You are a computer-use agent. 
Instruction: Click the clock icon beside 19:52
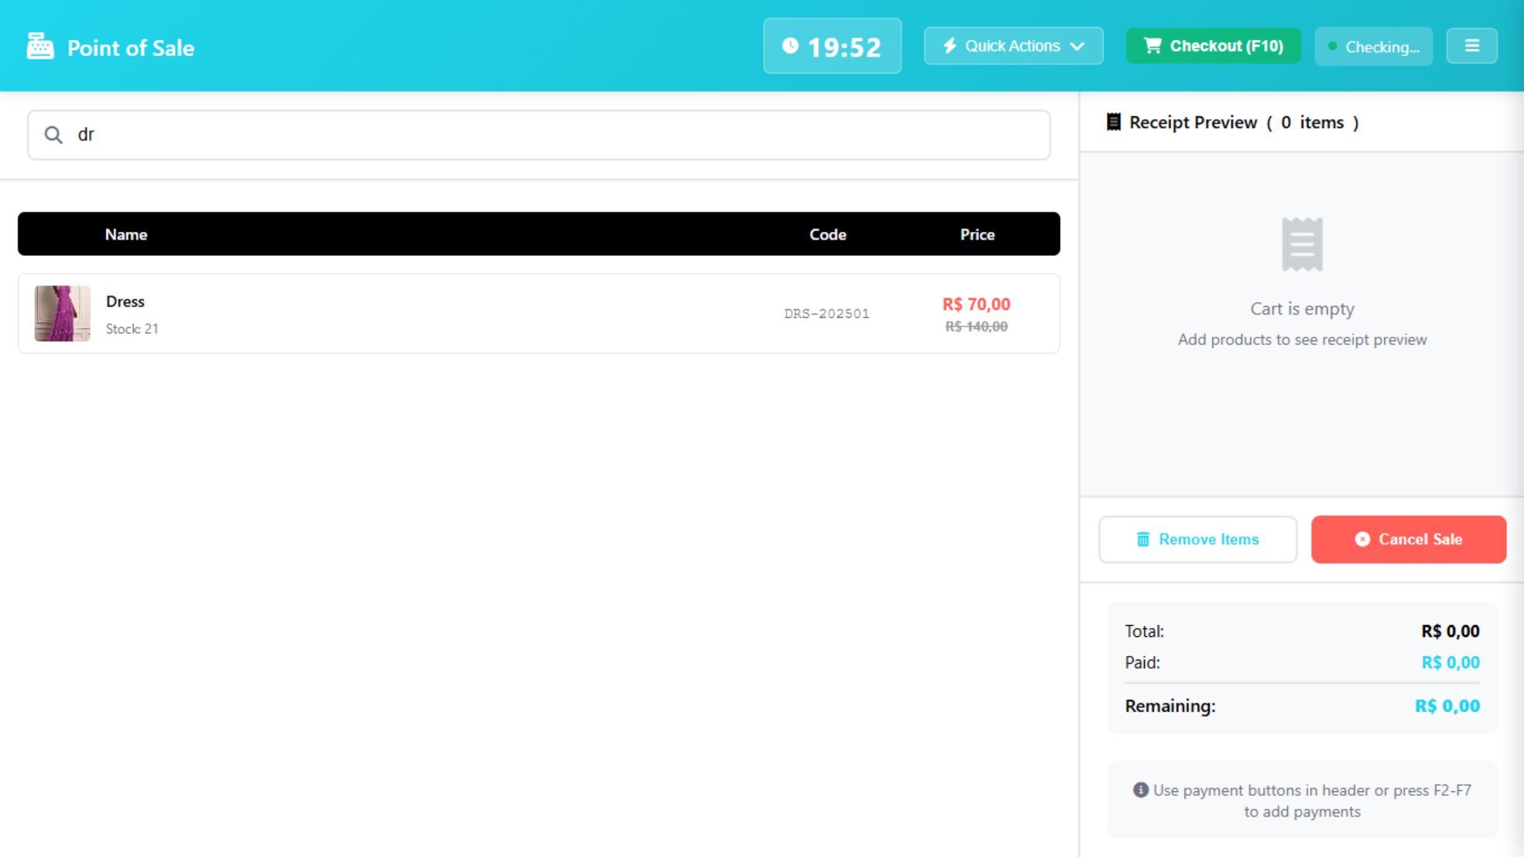[790, 46]
